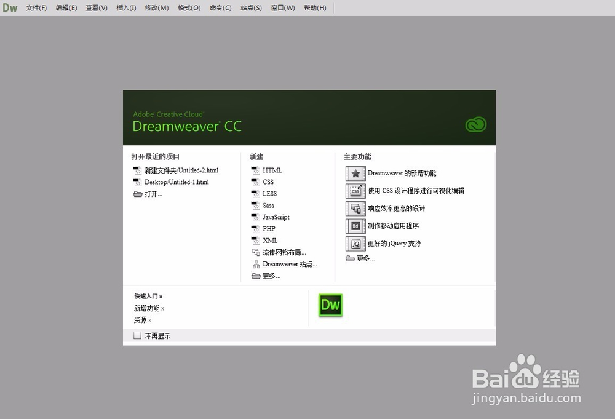Click the 打开... link
Viewport: 615px width, 419px height.
(153, 194)
